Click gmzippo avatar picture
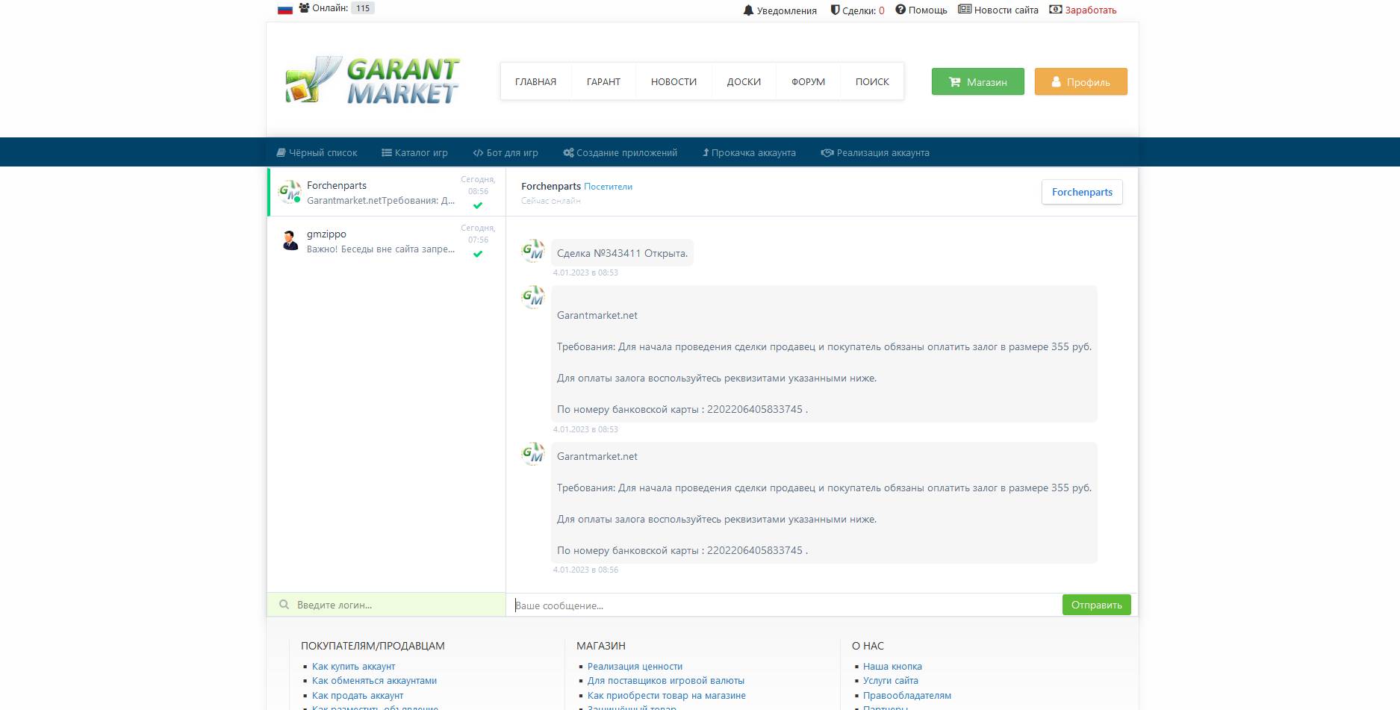1400x710 pixels. click(x=290, y=240)
